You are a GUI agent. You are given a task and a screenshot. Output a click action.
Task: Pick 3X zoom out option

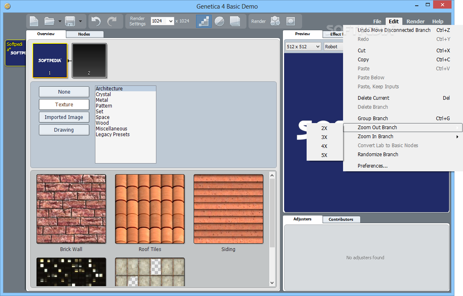325,137
